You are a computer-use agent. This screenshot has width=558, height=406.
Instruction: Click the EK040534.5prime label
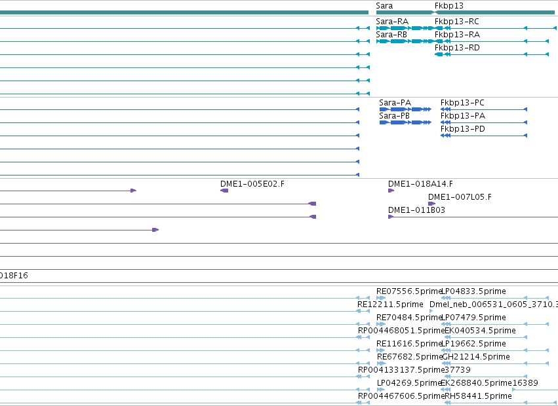pyautogui.click(x=480, y=331)
